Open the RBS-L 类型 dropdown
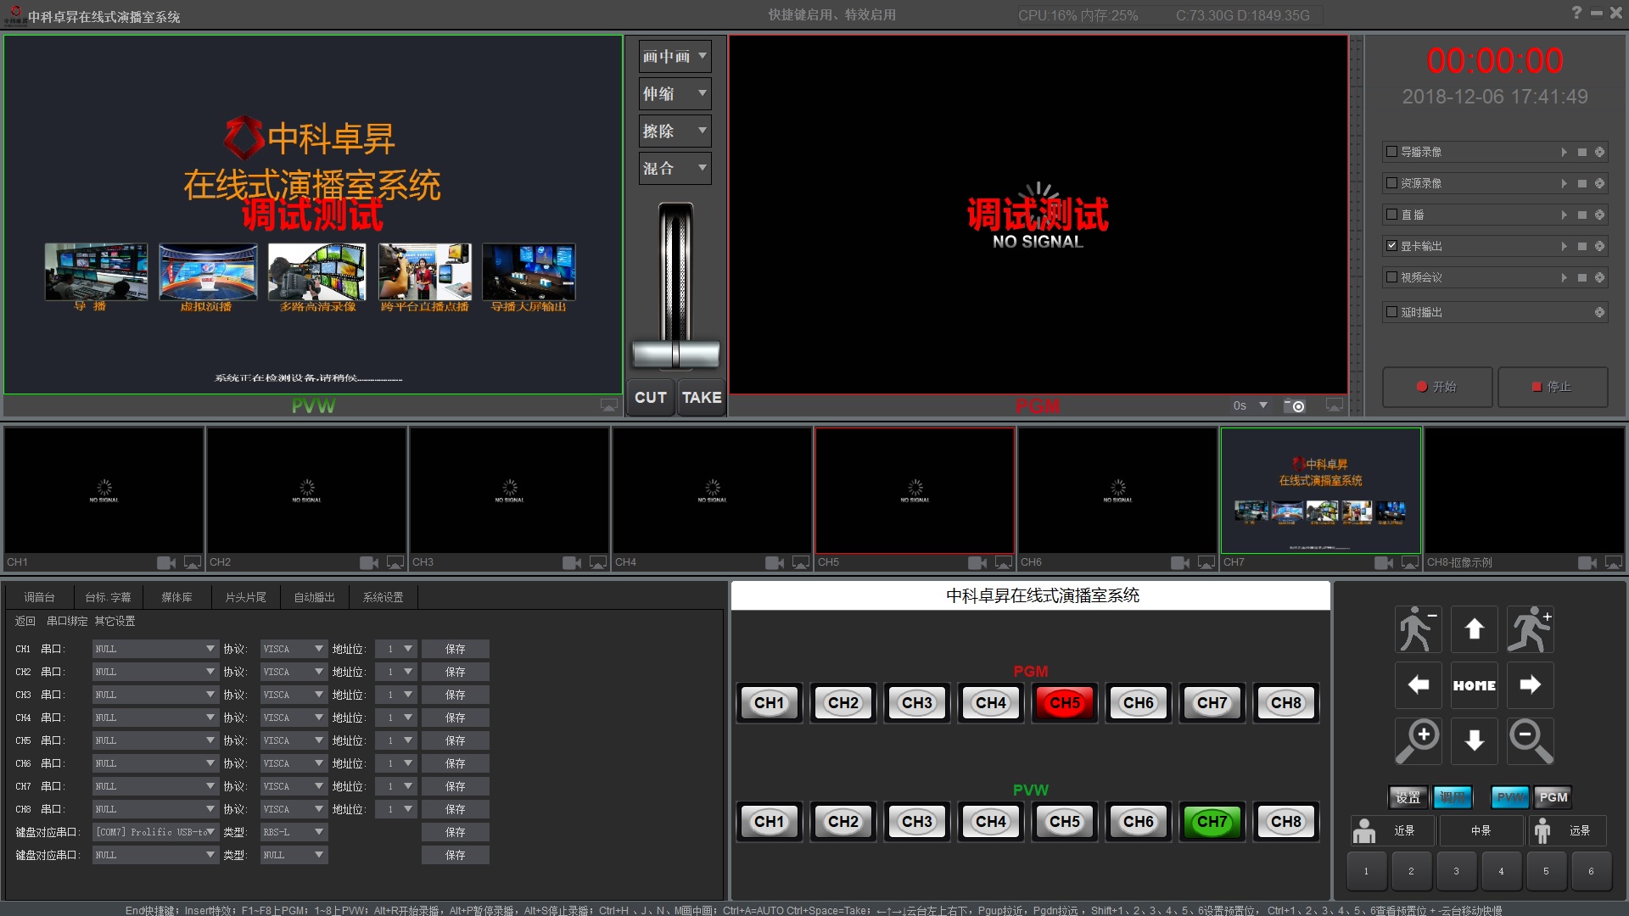Viewport: 1629px width, 916px height. pos(294,832)
